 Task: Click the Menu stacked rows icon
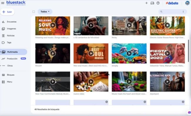point(3,82)
